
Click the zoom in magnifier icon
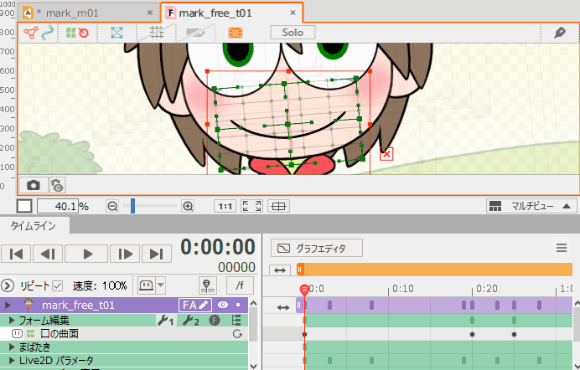point(188,206)
